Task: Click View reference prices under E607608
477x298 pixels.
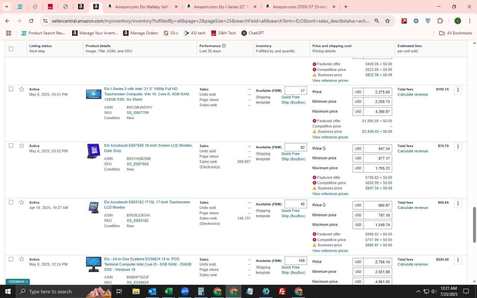Action: 330,194
